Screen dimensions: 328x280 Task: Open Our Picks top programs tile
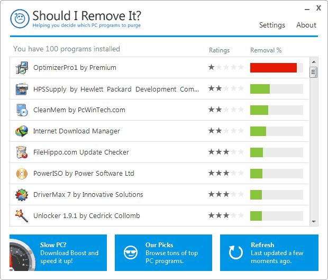[x=163, y=253]
